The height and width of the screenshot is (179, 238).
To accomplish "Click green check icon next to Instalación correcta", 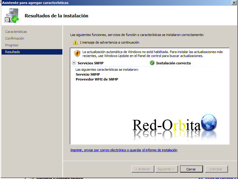I will 152,63.
